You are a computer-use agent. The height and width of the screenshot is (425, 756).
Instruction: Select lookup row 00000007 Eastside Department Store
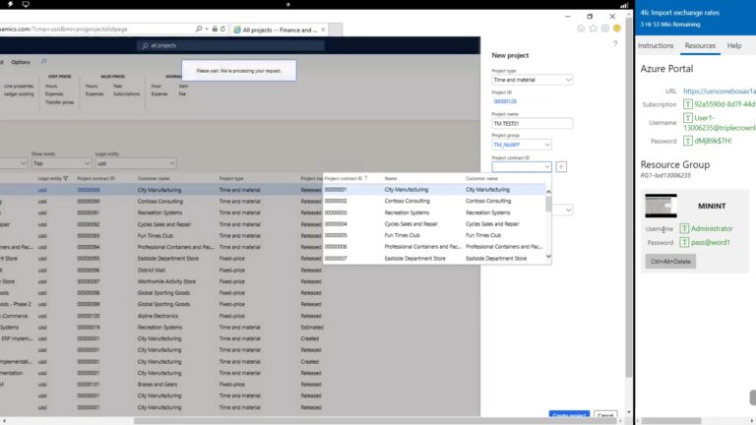coord(434,259)
